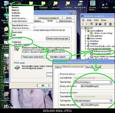This screenshot has width=115, height=113.
Task: Click console tree view icon in Device Manager toolbar
Action: coord(91,24)
